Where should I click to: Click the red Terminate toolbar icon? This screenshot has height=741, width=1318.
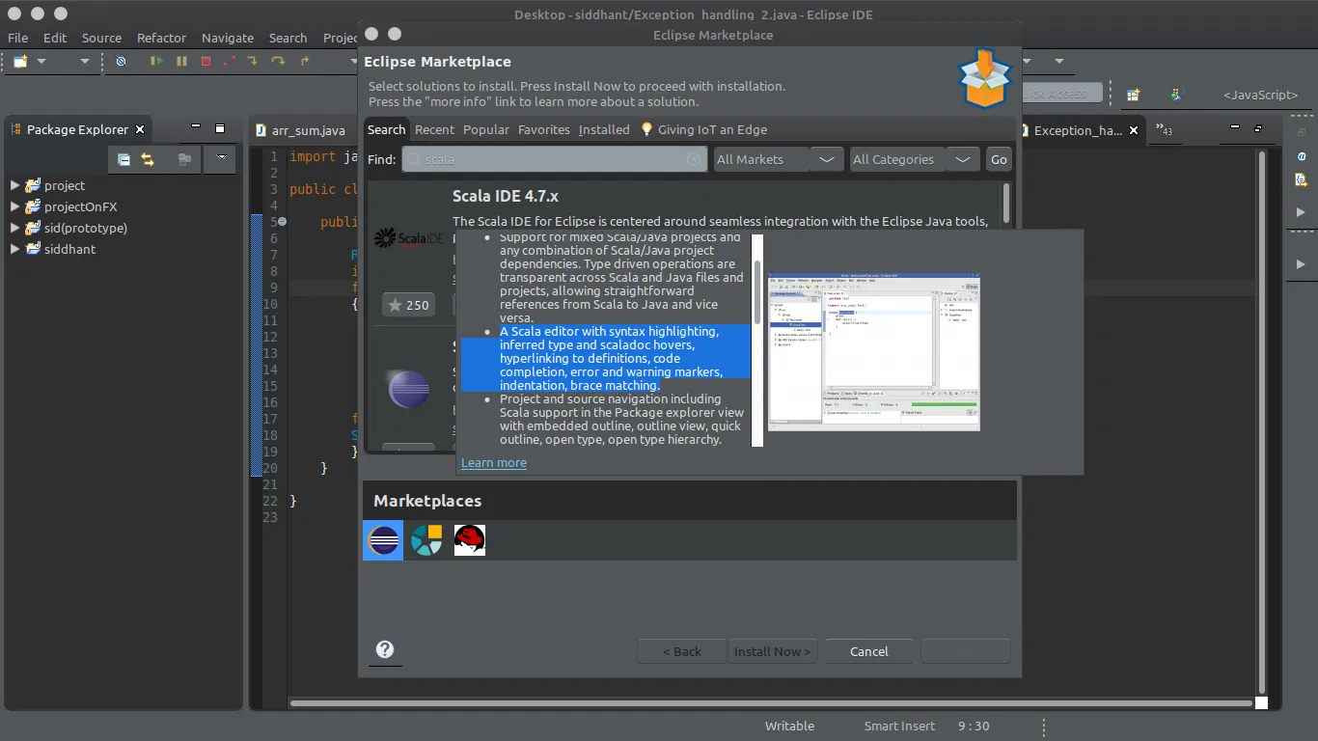[206, 61]
